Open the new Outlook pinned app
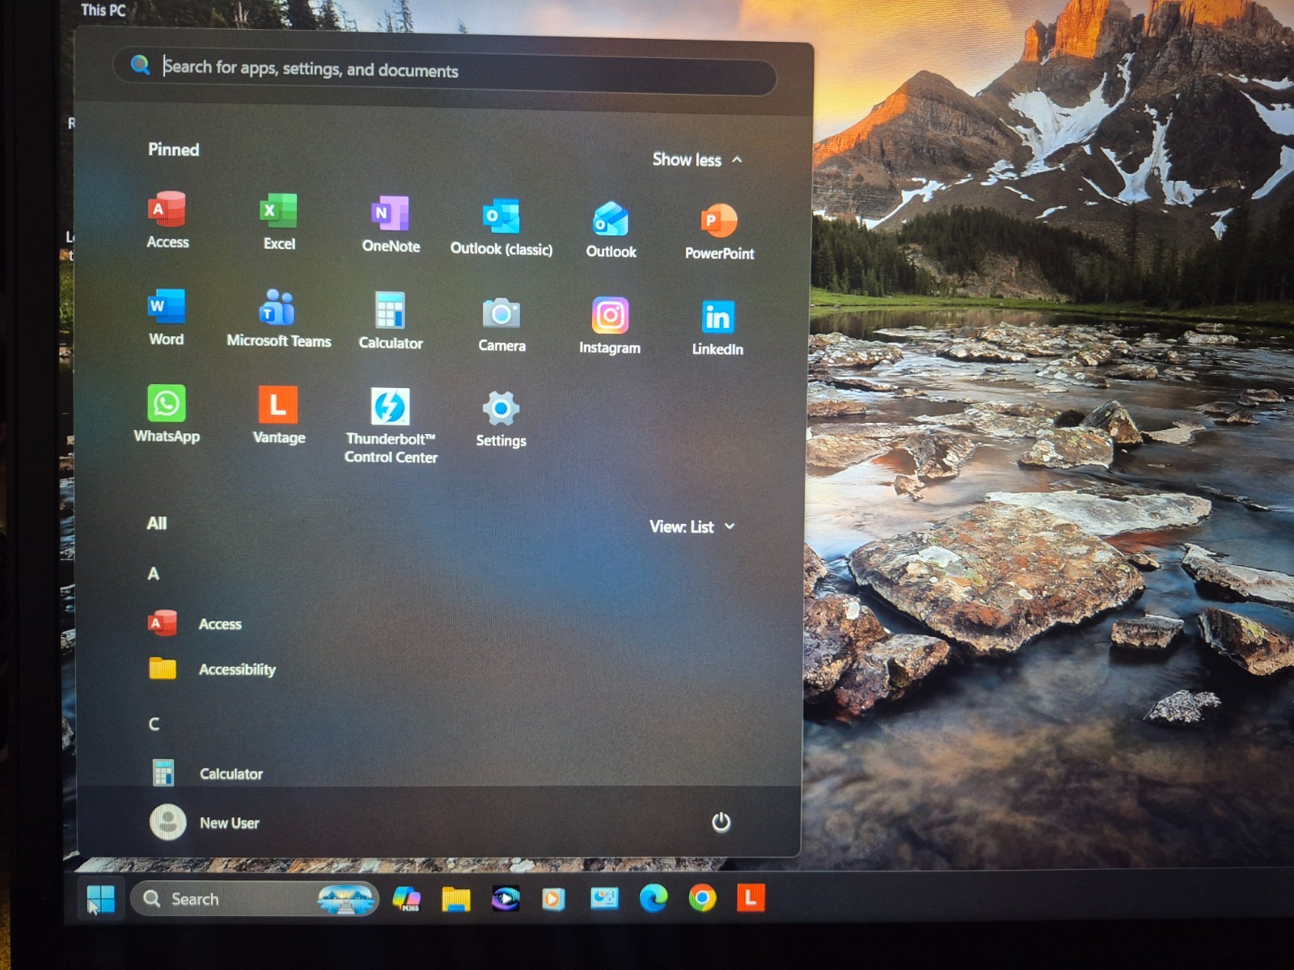Viewport: 1294px width, 970px height. 611,230
